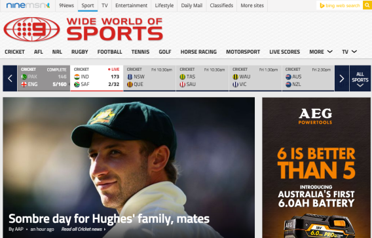Viewport: 372px width, 238px height.
Task: Open the completed PAK vs ENG scorecard
Action: 44,79
